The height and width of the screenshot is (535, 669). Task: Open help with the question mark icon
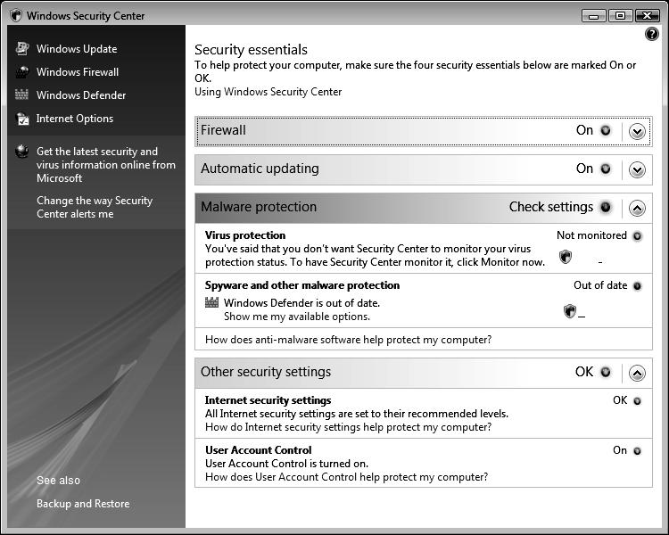click(x=651, y=34)
